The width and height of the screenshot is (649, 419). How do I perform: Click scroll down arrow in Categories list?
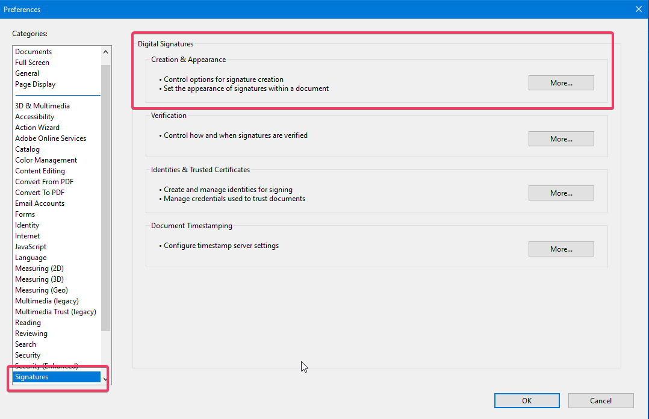pyautogui.click(x=106, y=379)
